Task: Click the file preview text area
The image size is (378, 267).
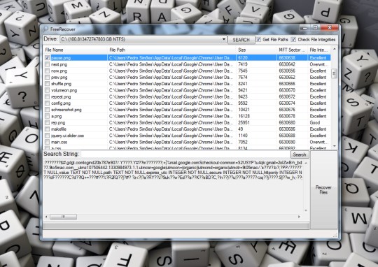Action: [x=173, y=187]
